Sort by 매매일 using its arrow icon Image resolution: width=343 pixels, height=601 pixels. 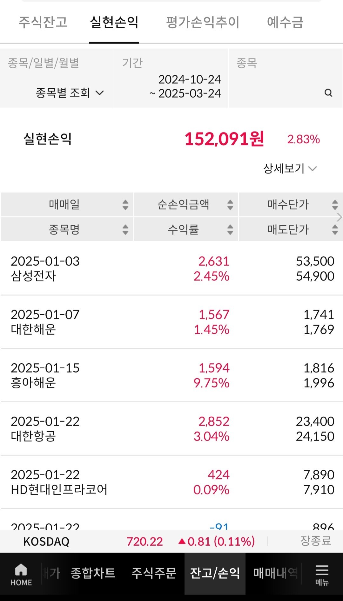pyautogui.click(x=125, y=205)
